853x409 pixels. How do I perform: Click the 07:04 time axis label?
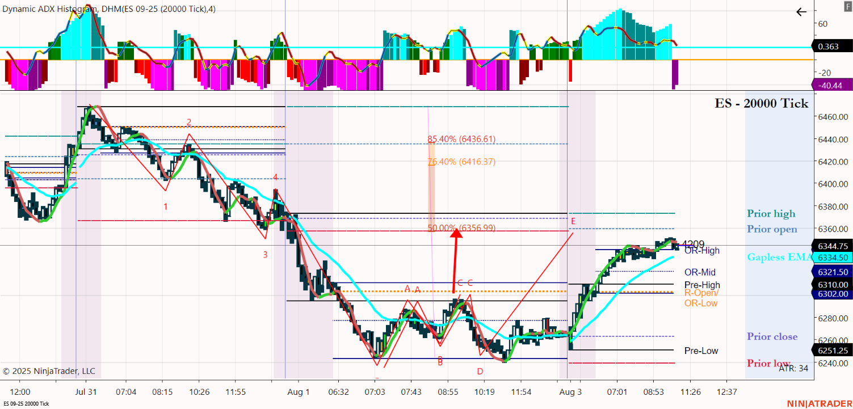pos(126,391)
